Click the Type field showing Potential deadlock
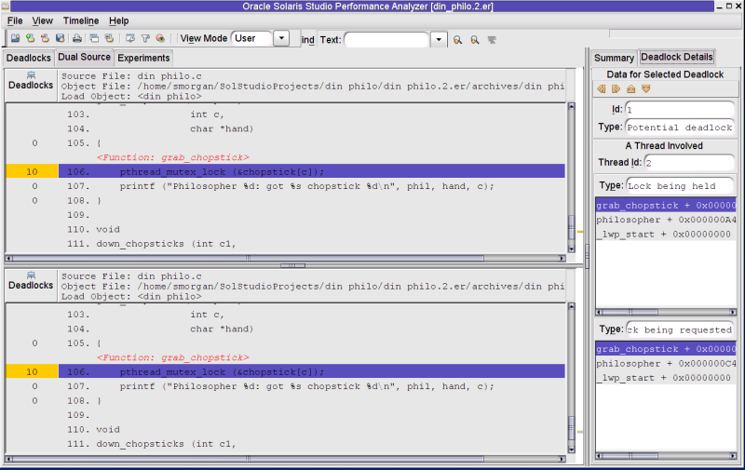This screenshot has height=470, width=745. tap(680, 128)
